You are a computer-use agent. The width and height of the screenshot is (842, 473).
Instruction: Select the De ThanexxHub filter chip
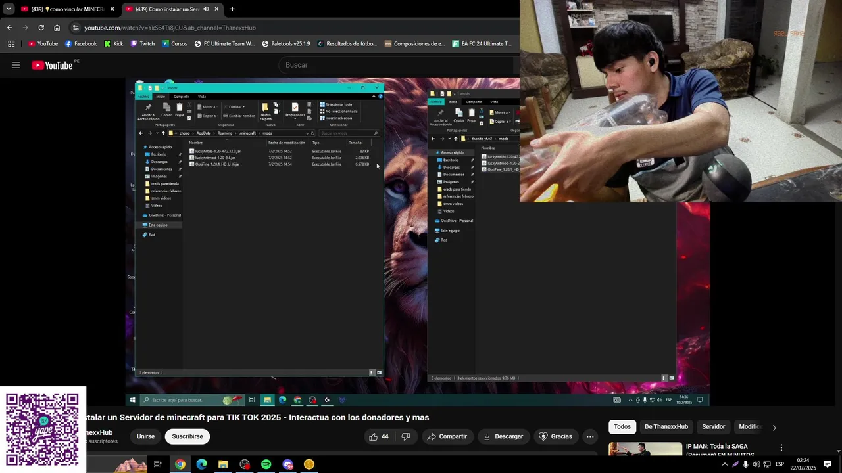click(x=666, y=427)
